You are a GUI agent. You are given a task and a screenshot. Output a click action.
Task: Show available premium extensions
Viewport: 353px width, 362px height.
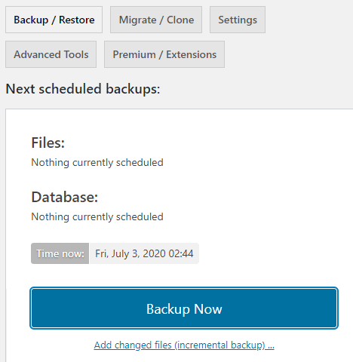pos(164,54)
